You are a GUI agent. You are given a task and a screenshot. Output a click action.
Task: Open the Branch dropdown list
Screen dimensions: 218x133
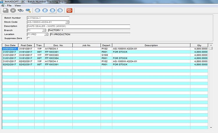44,30
